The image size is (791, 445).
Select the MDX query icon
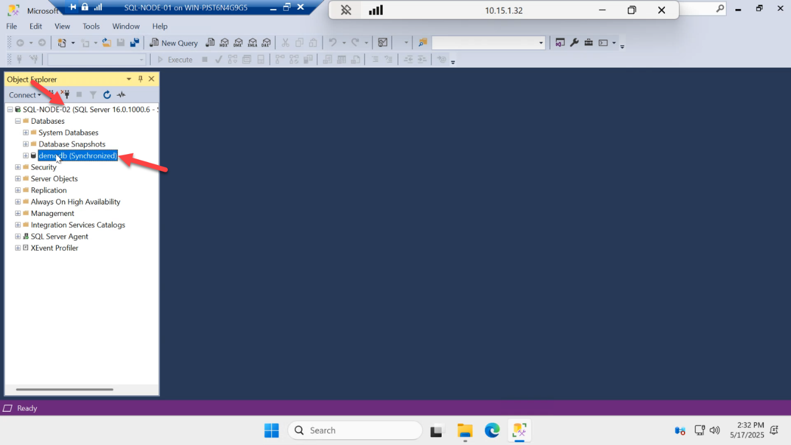click(224, 43)
